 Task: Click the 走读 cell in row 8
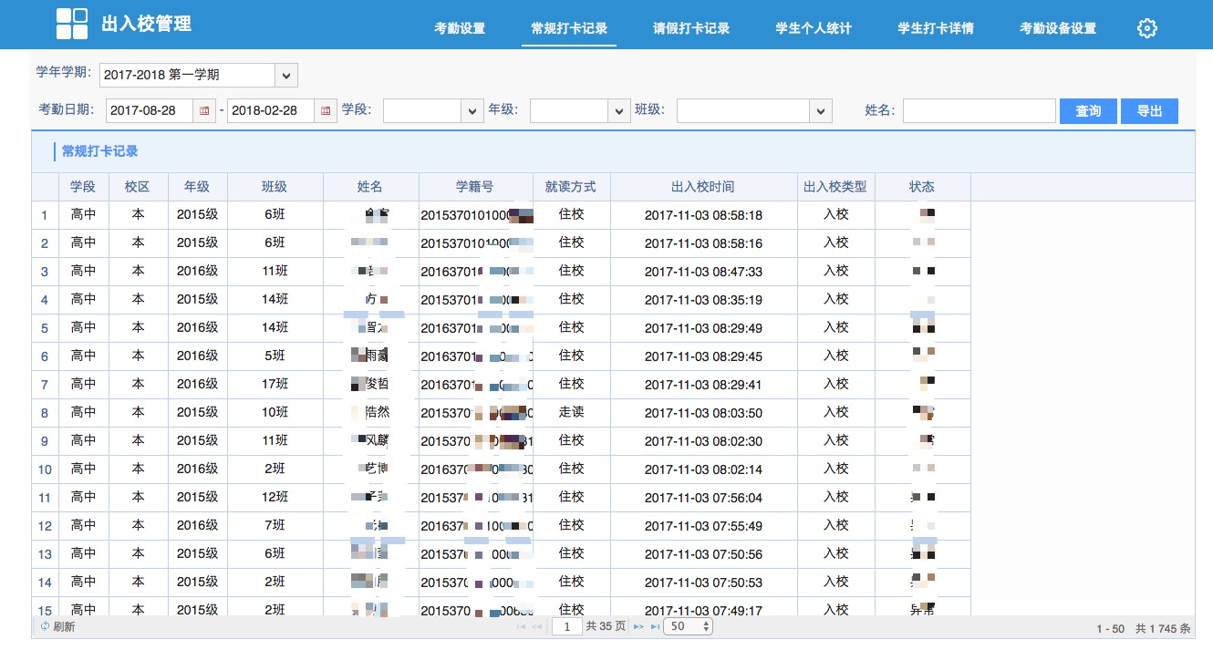click(x=571, y=412)
